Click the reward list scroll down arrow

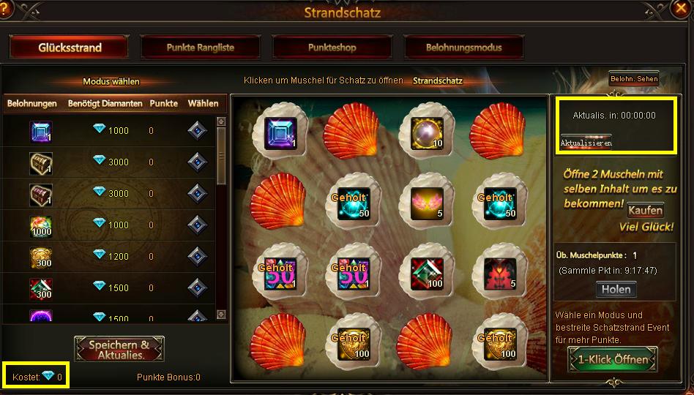point(221,315)
